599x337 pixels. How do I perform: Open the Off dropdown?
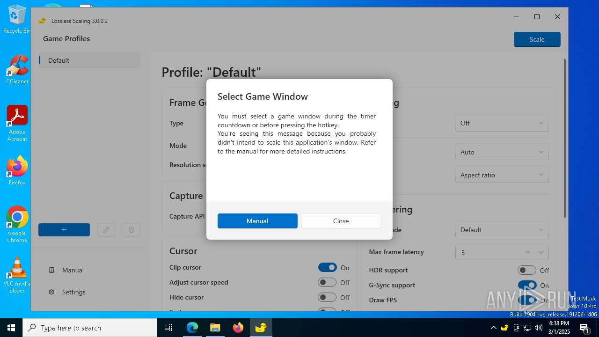click(502, 123)
